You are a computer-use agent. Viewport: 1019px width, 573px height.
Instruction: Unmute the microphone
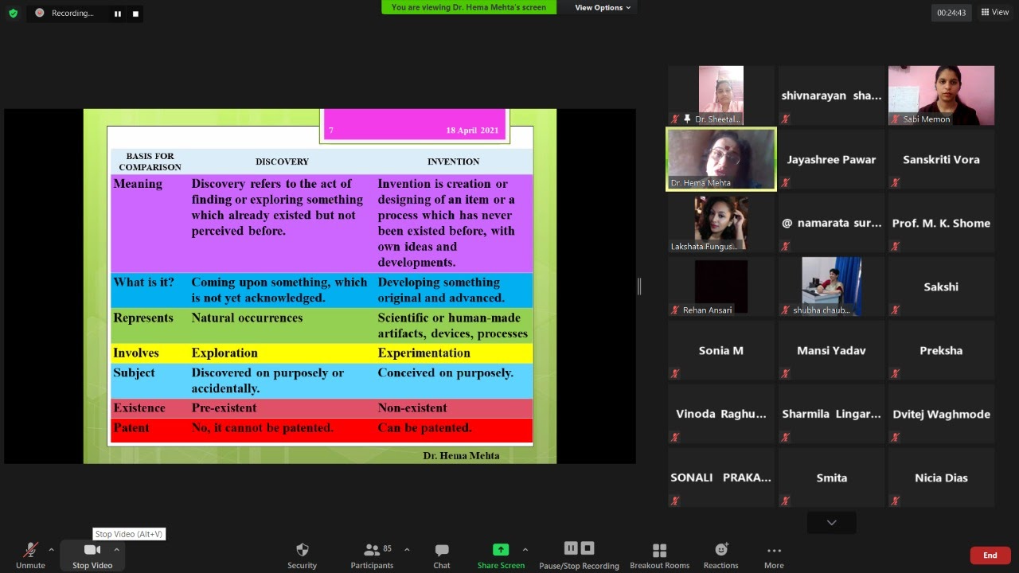[30, 550]
